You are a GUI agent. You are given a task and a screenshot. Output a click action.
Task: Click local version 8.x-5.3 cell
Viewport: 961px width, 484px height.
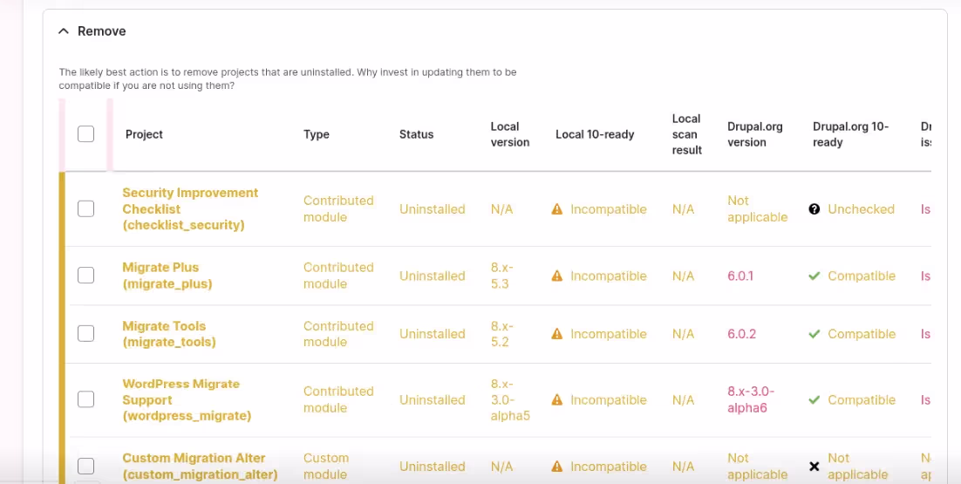click(x=502, y=276)
